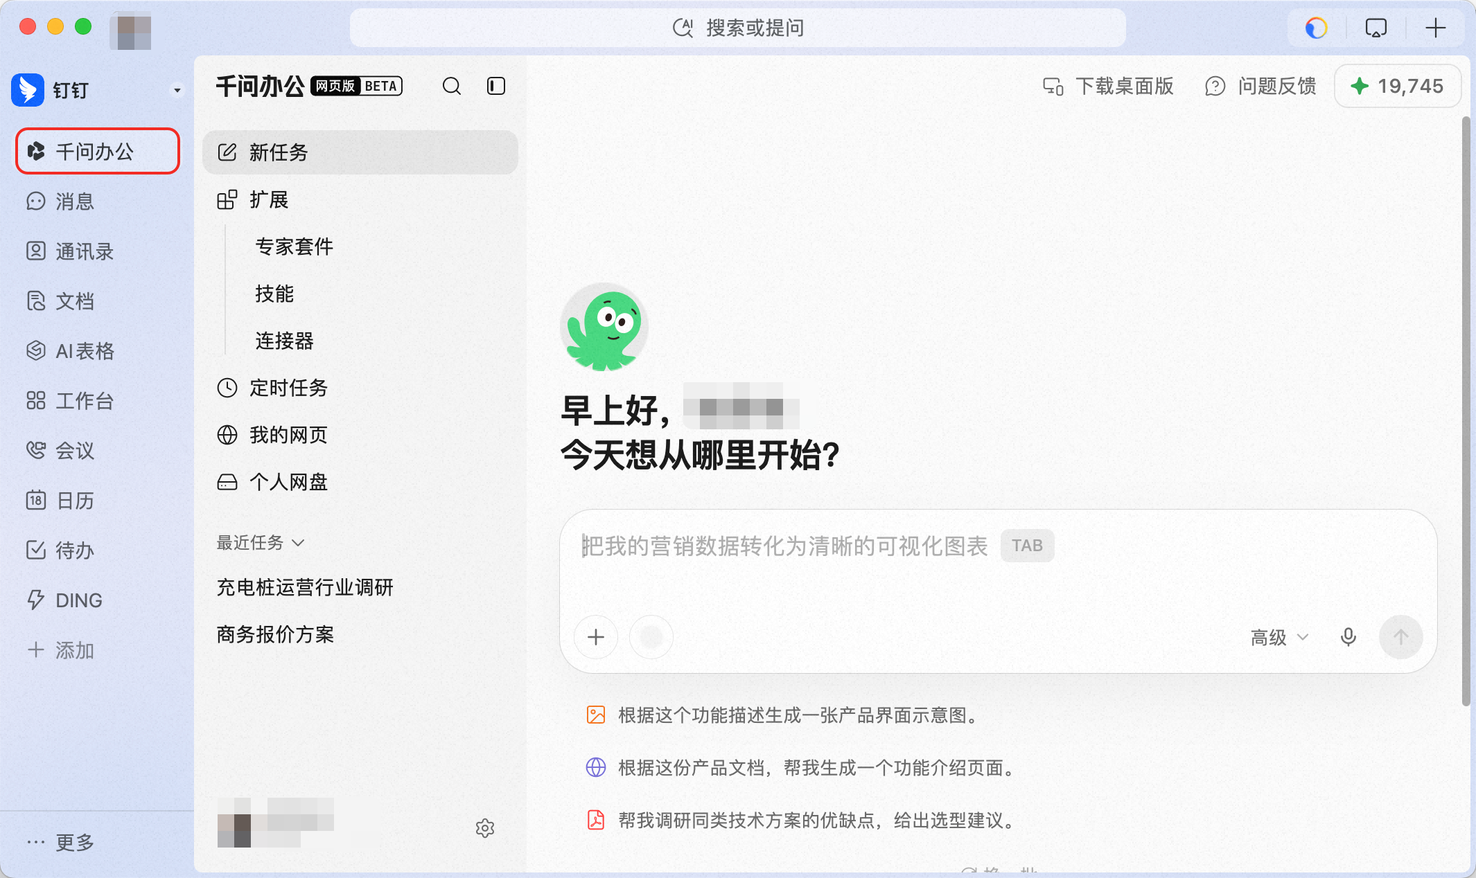Click the microphone voice input icon

click(1348, 637)
